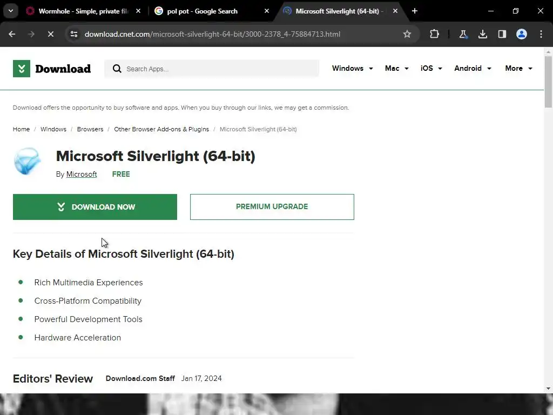
Task: Click the PREMIUM UPGRADE button
Action: click(x=272, y=207)
